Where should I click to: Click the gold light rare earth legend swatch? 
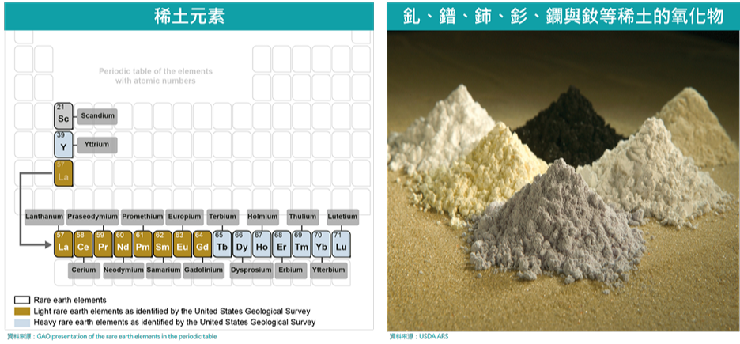tap(22, 311)
